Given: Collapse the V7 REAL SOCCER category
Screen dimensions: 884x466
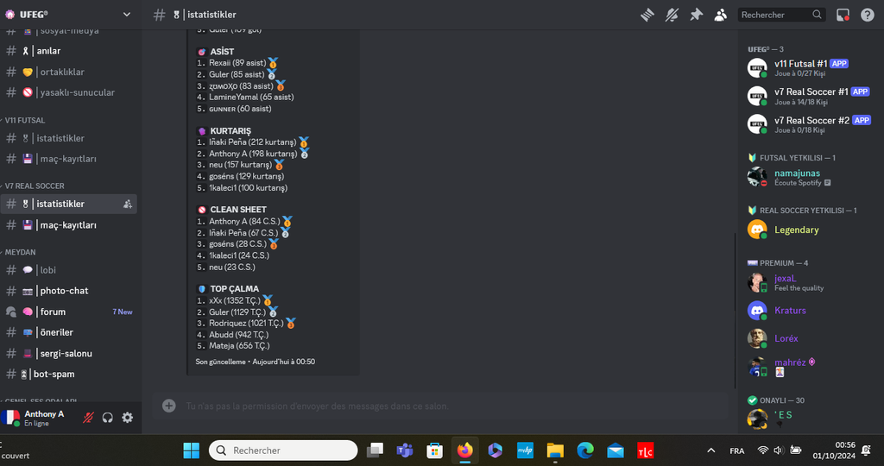Looking at the screenshot, I should pyautogui.click(x=33, y=186).
